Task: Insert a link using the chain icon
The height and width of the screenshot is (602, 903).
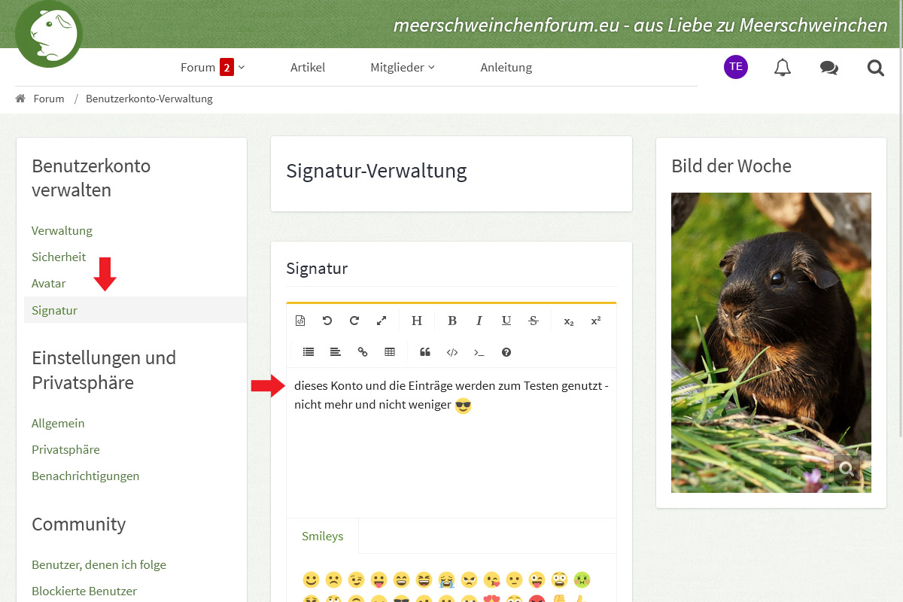Action: click(363, 352)
